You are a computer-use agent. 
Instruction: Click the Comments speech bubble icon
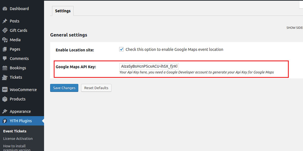(5, 58)
